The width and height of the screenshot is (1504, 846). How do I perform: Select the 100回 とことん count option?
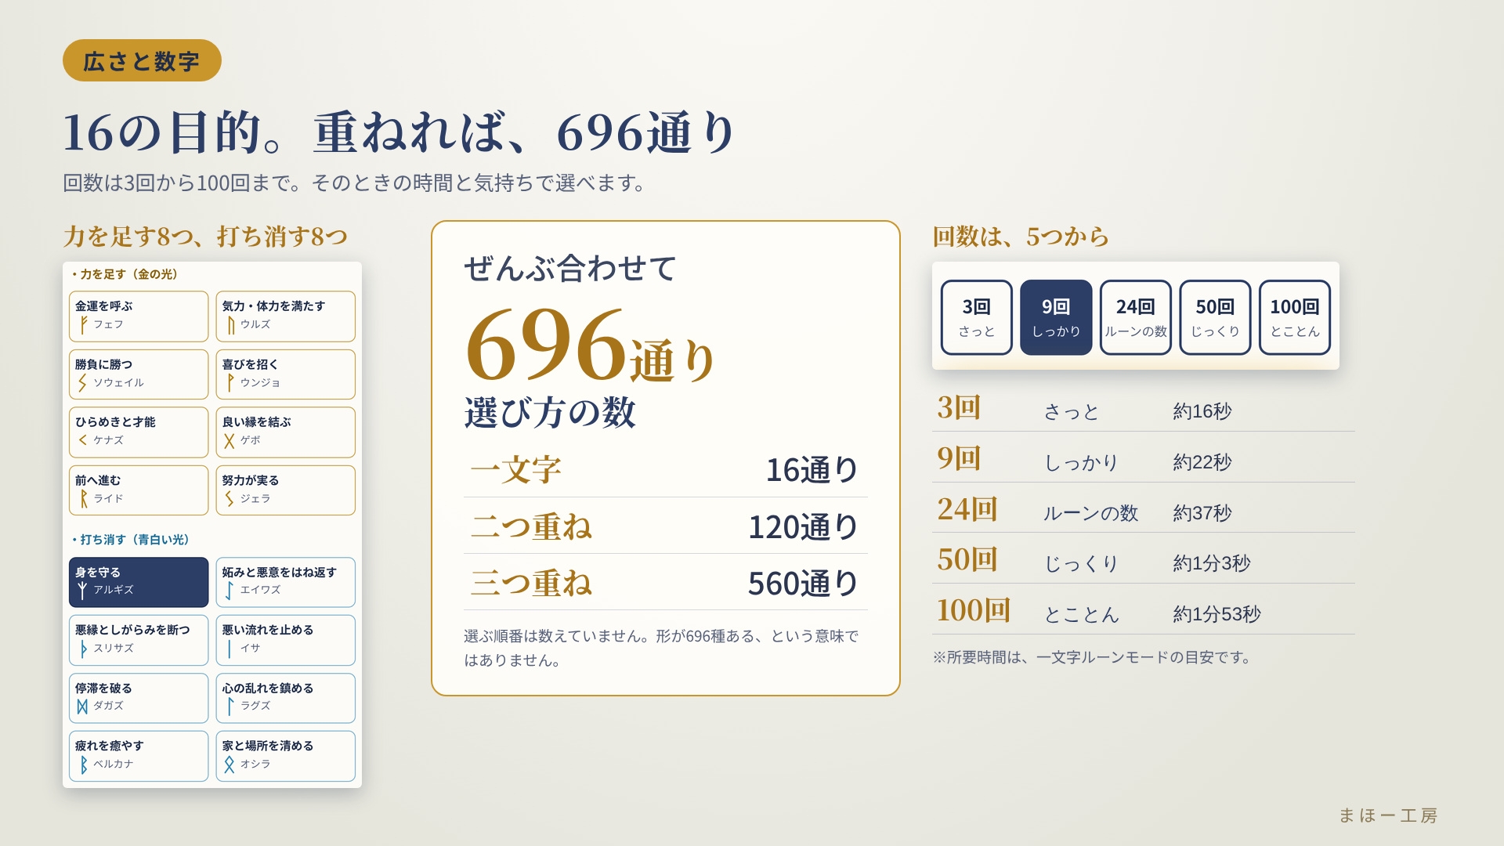pyautogui.click(x=1295, y=317)
